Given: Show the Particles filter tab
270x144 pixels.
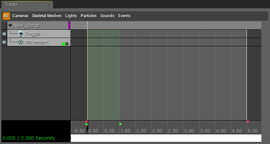Looking at the screenshot, I should coord(89,16).
